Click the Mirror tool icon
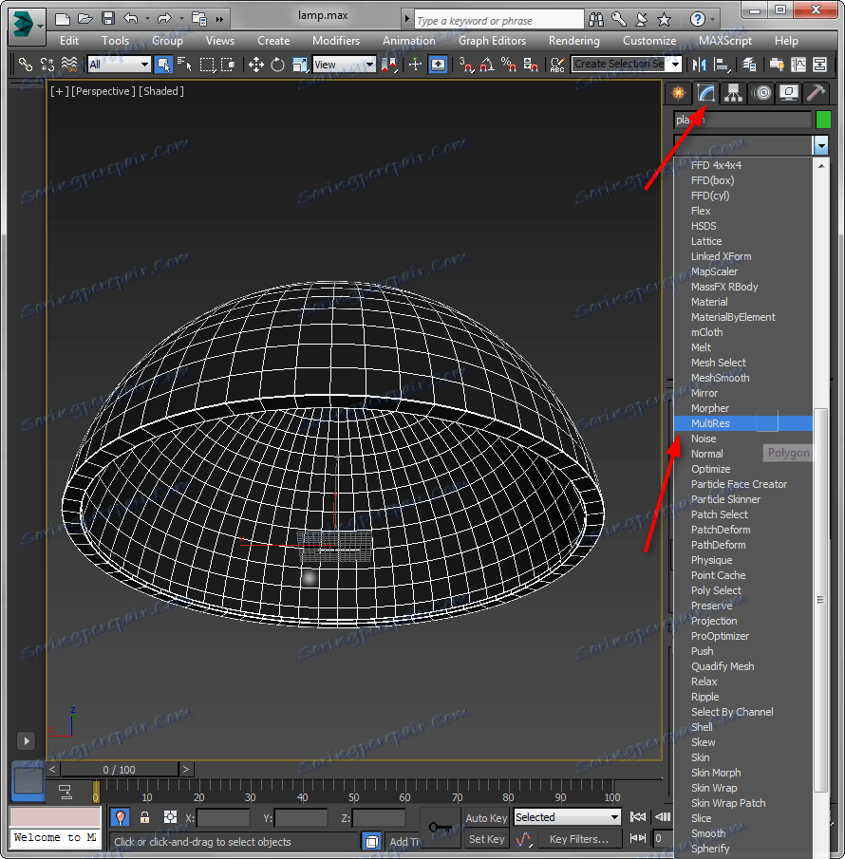The image size is (845, 859). coord(700,65)
